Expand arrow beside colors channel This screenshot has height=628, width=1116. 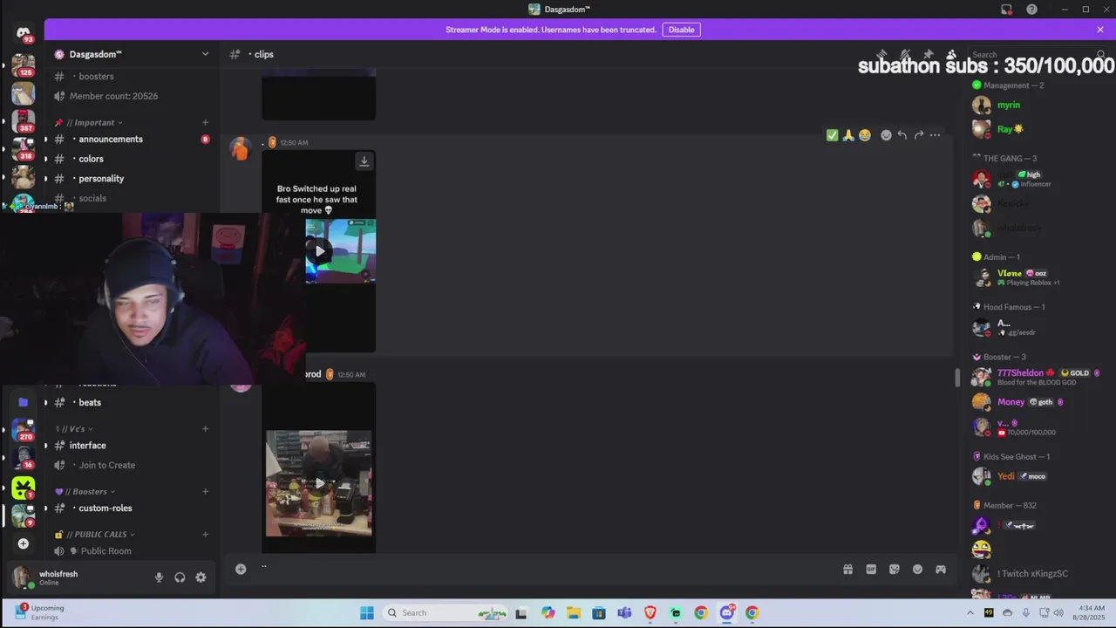pos(46,159)
